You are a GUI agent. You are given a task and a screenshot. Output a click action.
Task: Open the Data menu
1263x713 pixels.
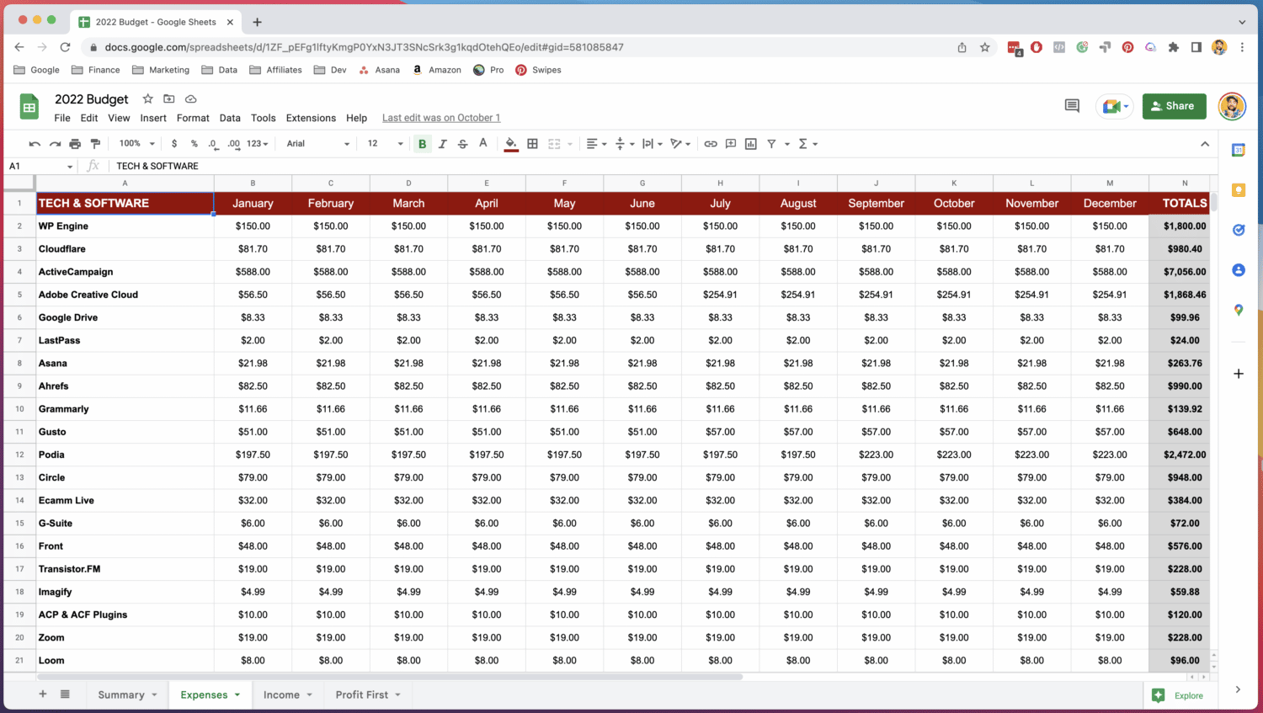pyautogui.click(x=230, y=118)
